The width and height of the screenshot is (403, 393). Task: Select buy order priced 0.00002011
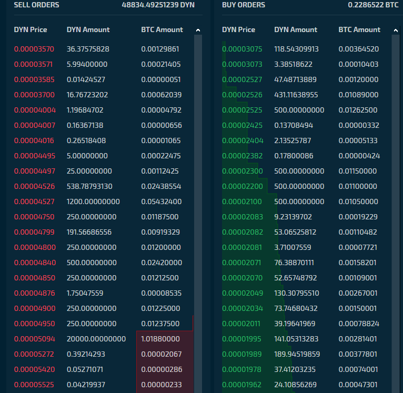(x=307, y=324)
